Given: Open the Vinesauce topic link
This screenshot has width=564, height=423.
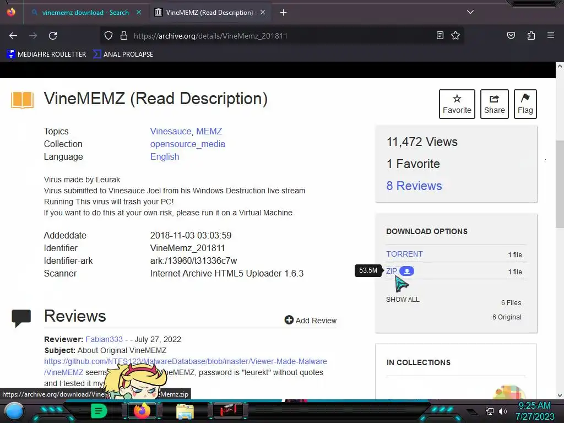Looking at the screenshot, I should [171, 131].
